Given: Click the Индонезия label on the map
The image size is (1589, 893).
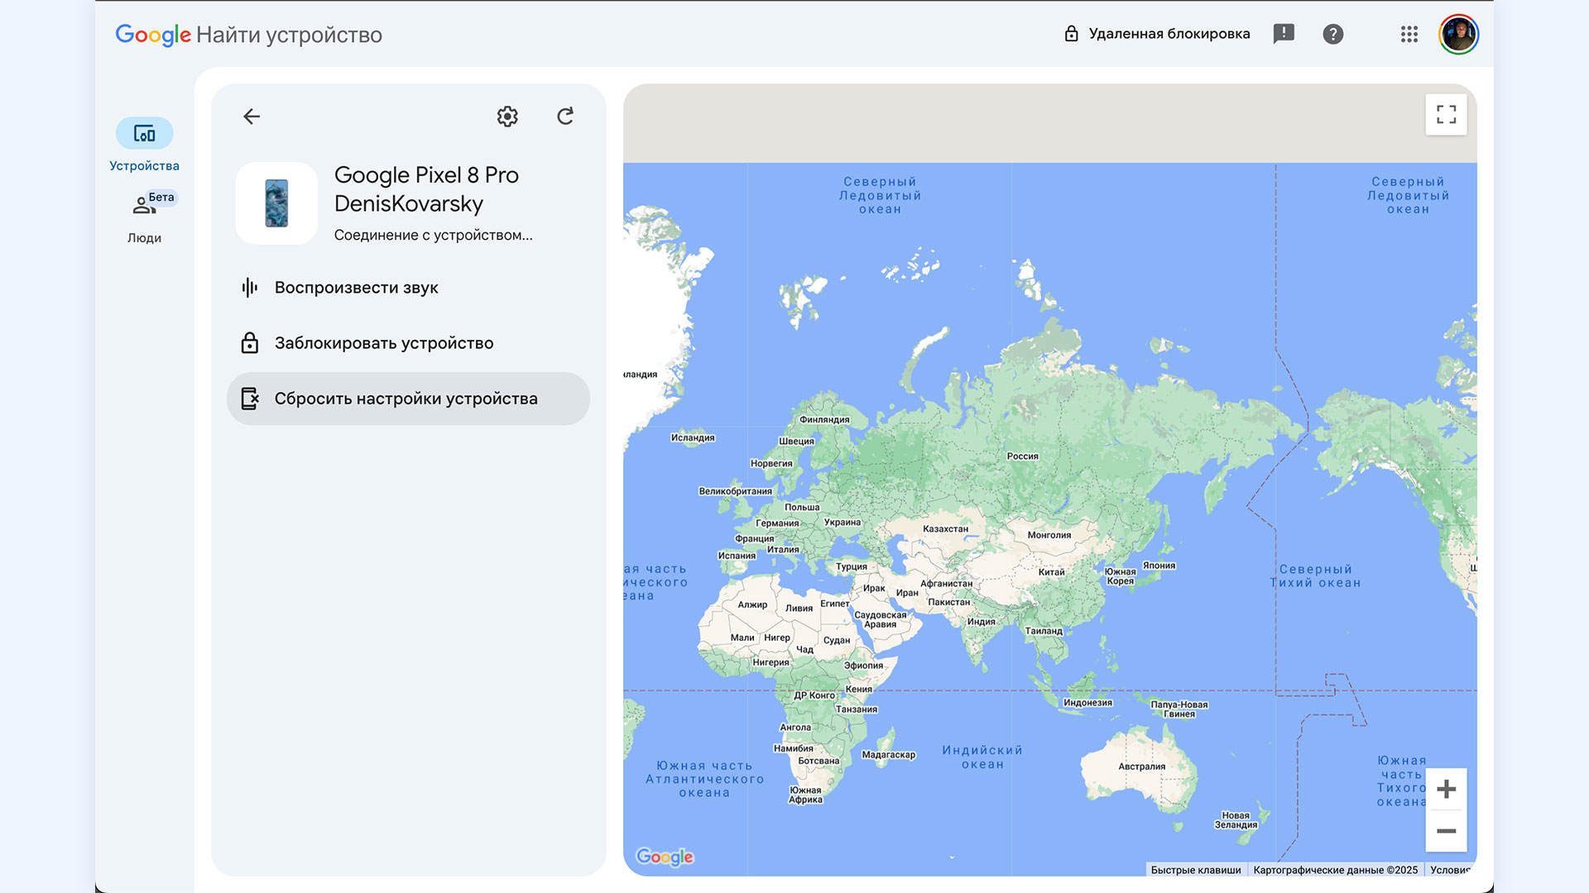Looking at the screenshot, I should (1087, 703).
